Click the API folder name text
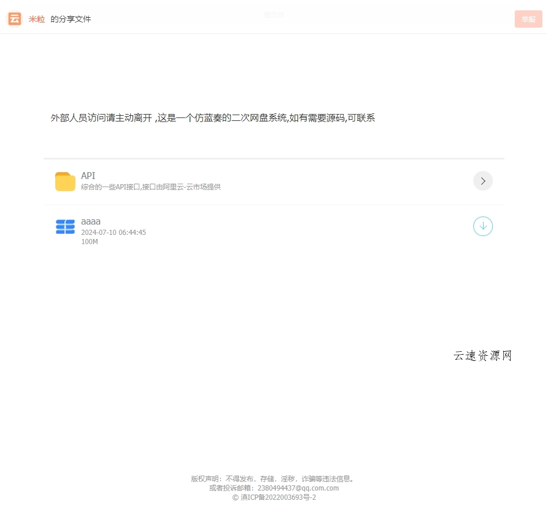547x513 pixels. click(88, 175)
